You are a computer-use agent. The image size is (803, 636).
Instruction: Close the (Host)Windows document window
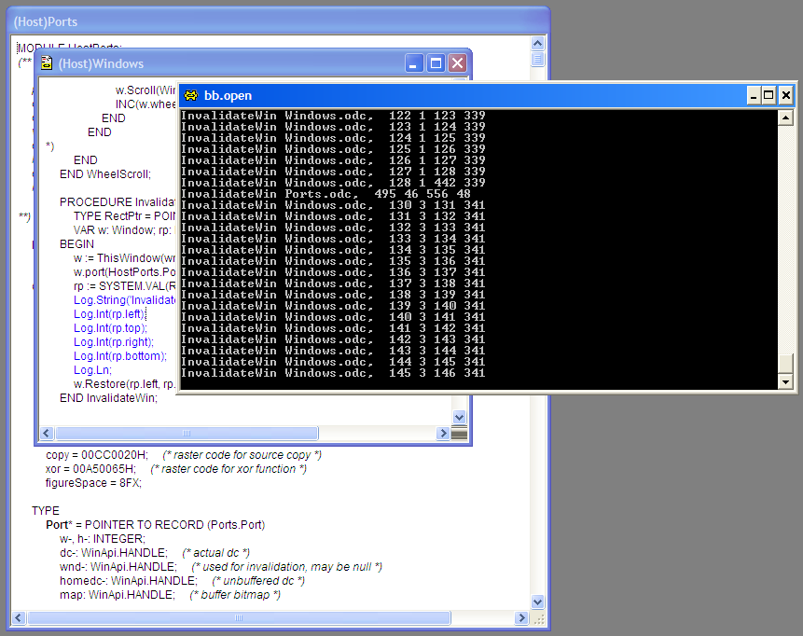pos(457,63)
